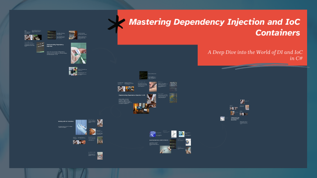Click the green surgical mask syringe photo

pos(78,53)
